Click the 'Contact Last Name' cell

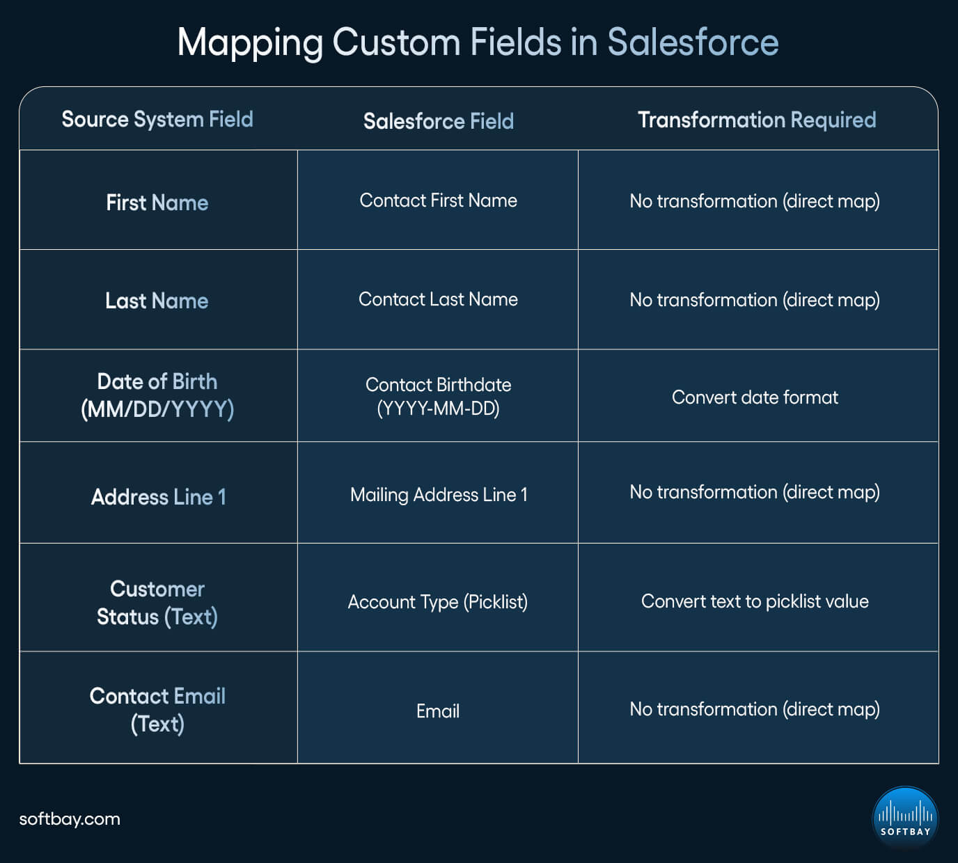pyautogui.click(x=438, y=300)
